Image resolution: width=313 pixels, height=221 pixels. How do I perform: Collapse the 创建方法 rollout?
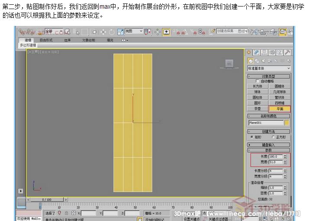[268, 131]
